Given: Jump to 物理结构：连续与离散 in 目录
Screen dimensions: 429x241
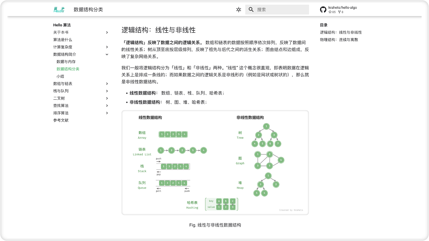Looking at the screenshot, I should tap(339, 40).
